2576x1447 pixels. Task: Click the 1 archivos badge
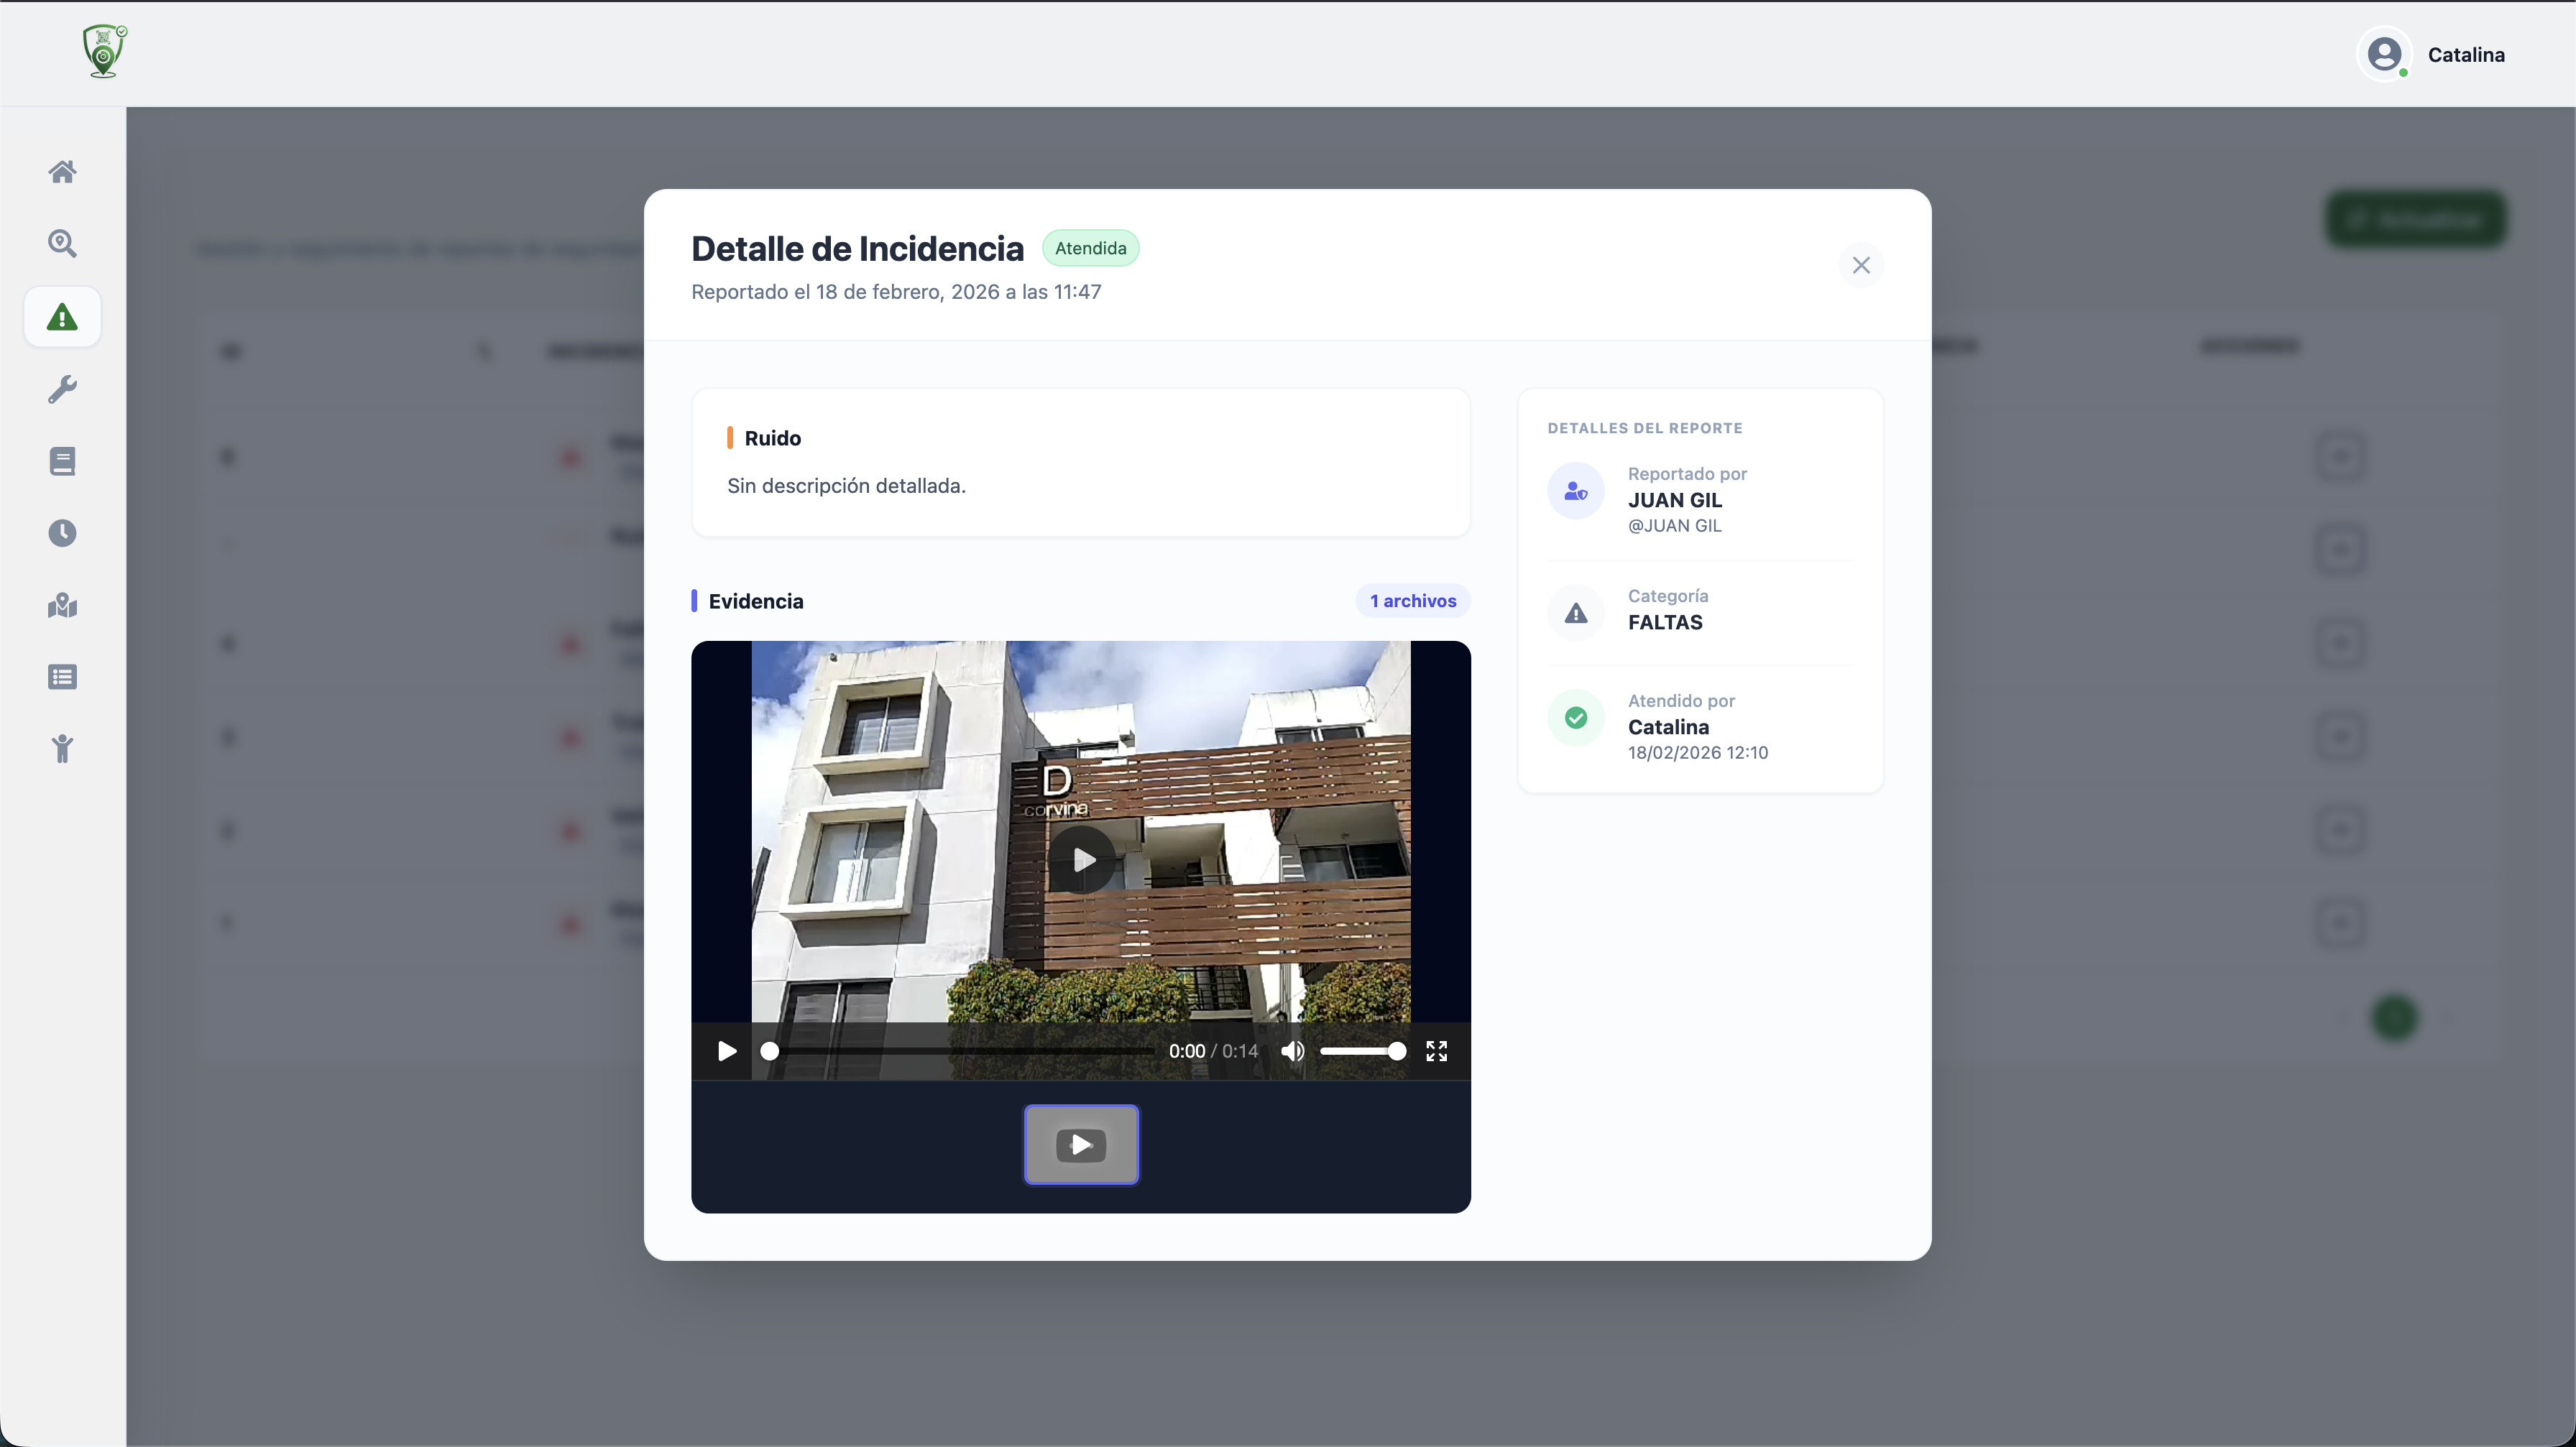click(x=1412, y=601)
